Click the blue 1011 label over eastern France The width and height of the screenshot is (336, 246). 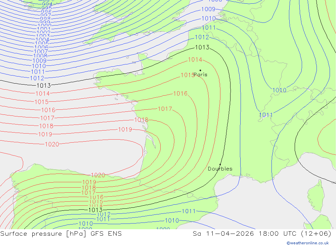[266, 115]
